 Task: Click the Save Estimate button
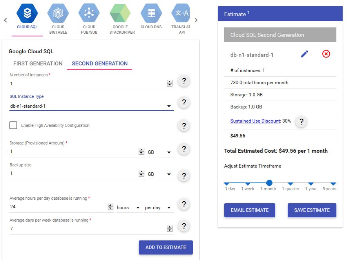coord(312,210)
